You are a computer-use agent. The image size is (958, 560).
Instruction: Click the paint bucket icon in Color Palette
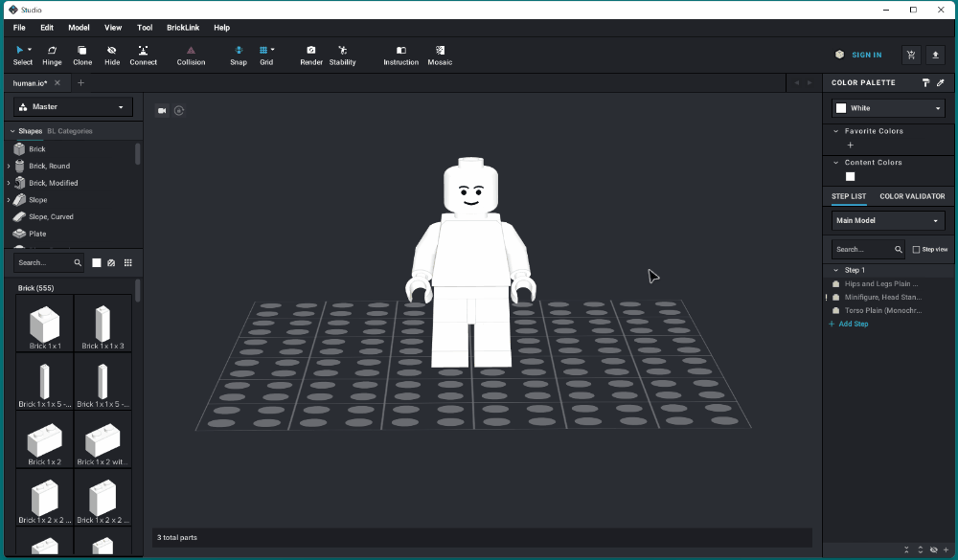click(x=926, y=82)
